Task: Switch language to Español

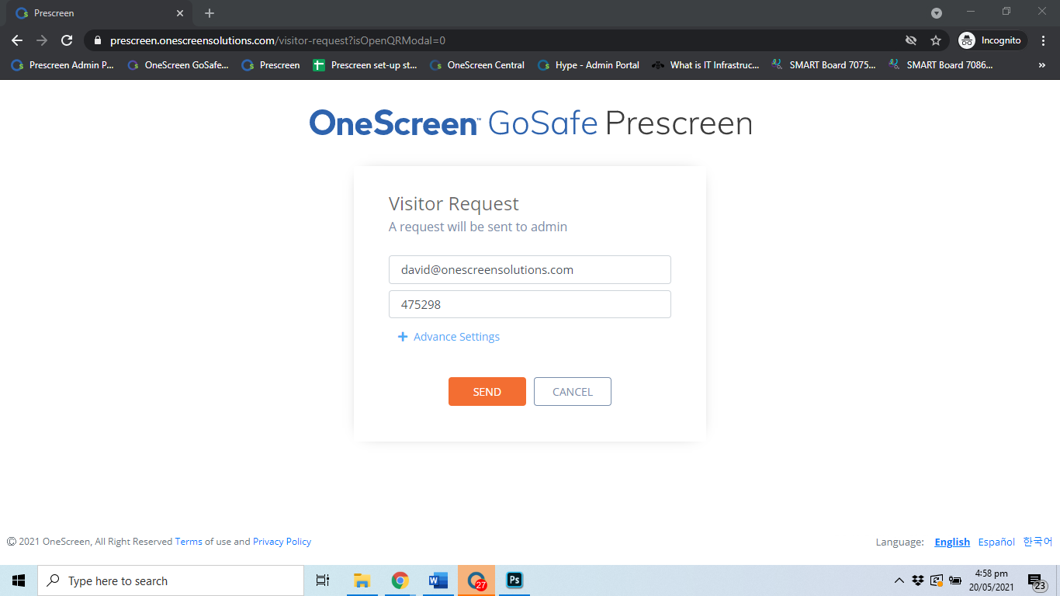Action: tap(996, 542)
